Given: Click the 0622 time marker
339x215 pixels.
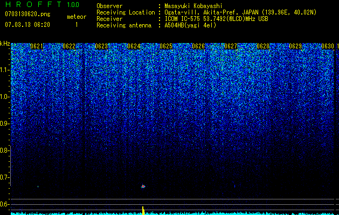Looking at the screenshot, I should [x=69, y=46].
